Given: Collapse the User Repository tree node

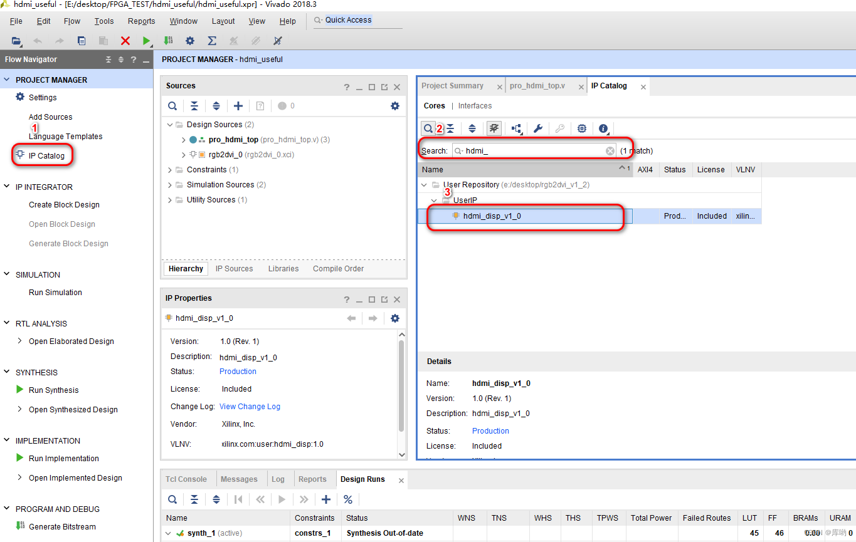Looking at the screenshot, I should tap(425, 185).
